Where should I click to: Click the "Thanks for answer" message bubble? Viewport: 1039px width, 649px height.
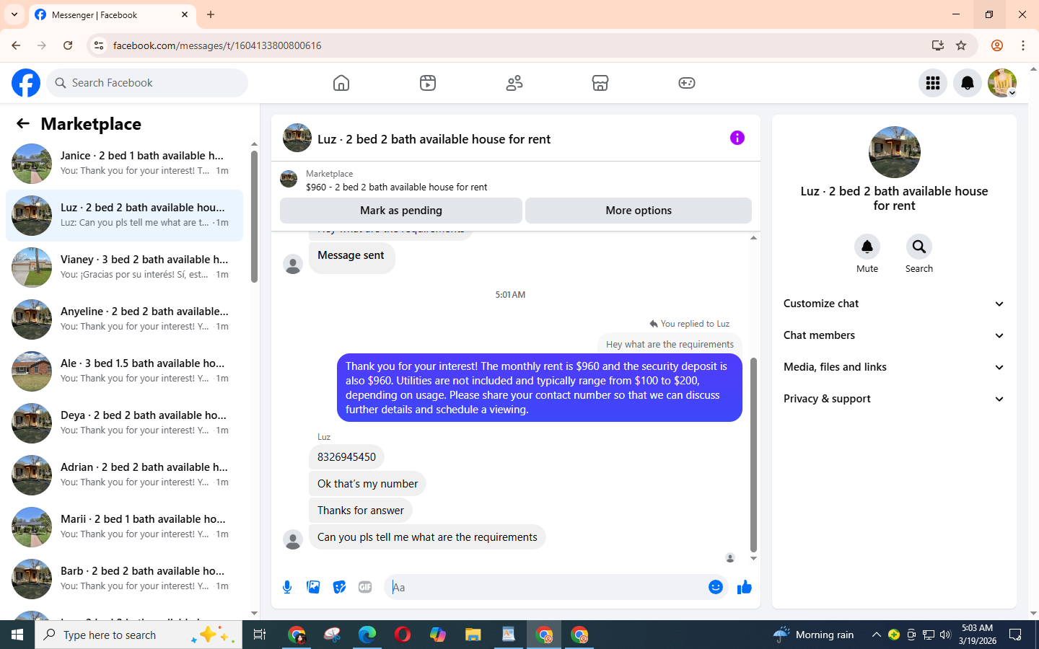click(361, 511)
